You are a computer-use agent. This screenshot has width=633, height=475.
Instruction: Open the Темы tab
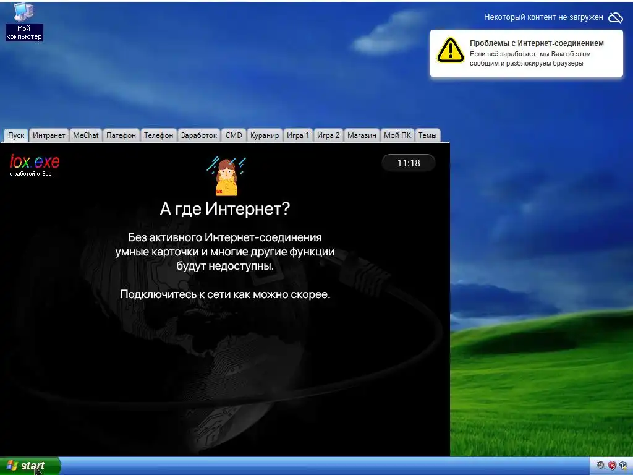(x=428, y=135)
